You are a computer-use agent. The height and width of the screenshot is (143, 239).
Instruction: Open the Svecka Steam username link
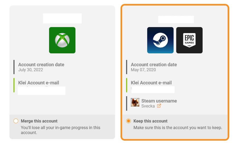pos(148,106)
